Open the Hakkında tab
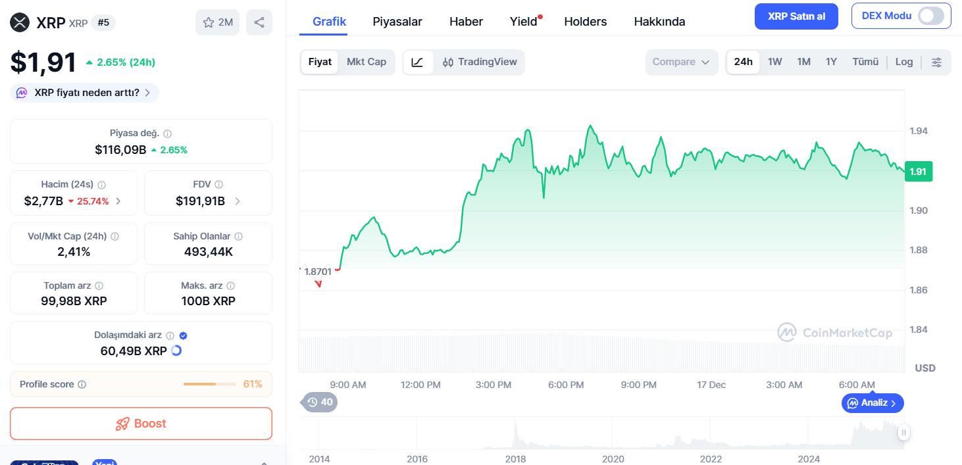The height and width of the screenshot is (465, 962). click(659, 21)
